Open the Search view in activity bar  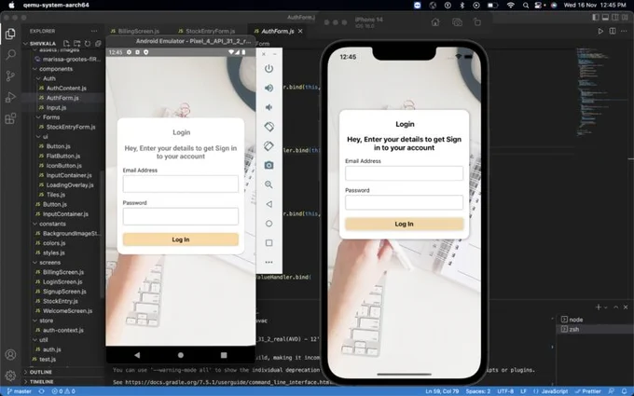10,55
